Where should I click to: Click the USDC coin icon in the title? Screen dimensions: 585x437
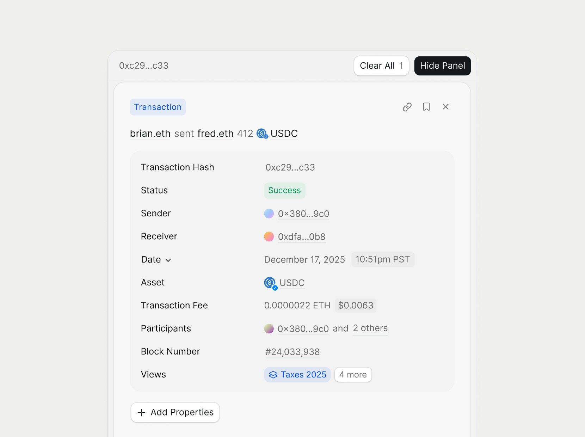click(x=262, y=134)
